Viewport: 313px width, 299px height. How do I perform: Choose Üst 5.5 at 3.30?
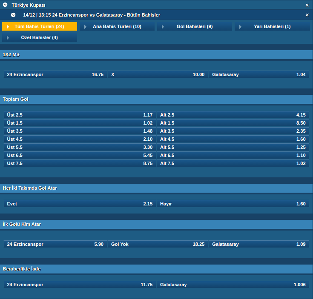(x=80, y=147)
